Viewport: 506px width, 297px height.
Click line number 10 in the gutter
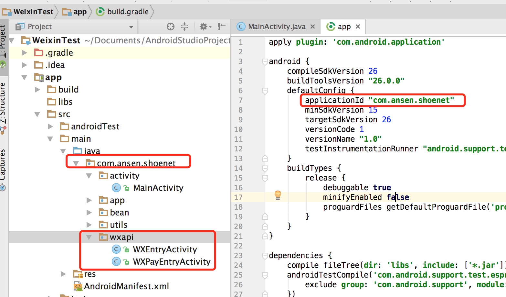(x=238, y=129)
